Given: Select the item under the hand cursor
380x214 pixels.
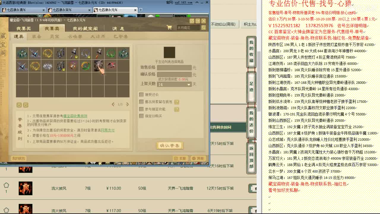Looking at the screenshot, I should click(98, 66).
